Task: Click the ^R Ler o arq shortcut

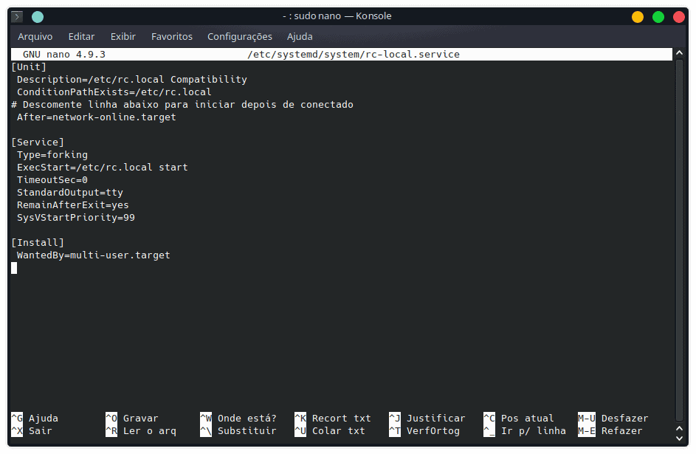Action: [x=141, y=430]
